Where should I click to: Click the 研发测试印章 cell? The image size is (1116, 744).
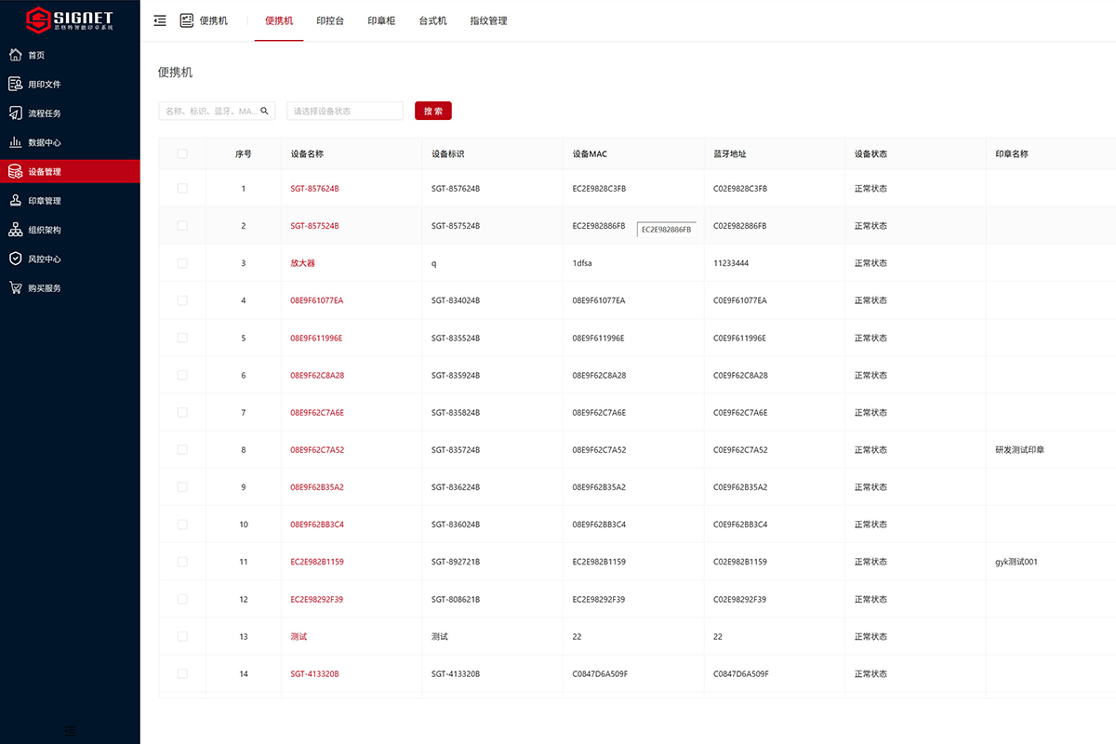1020,449
